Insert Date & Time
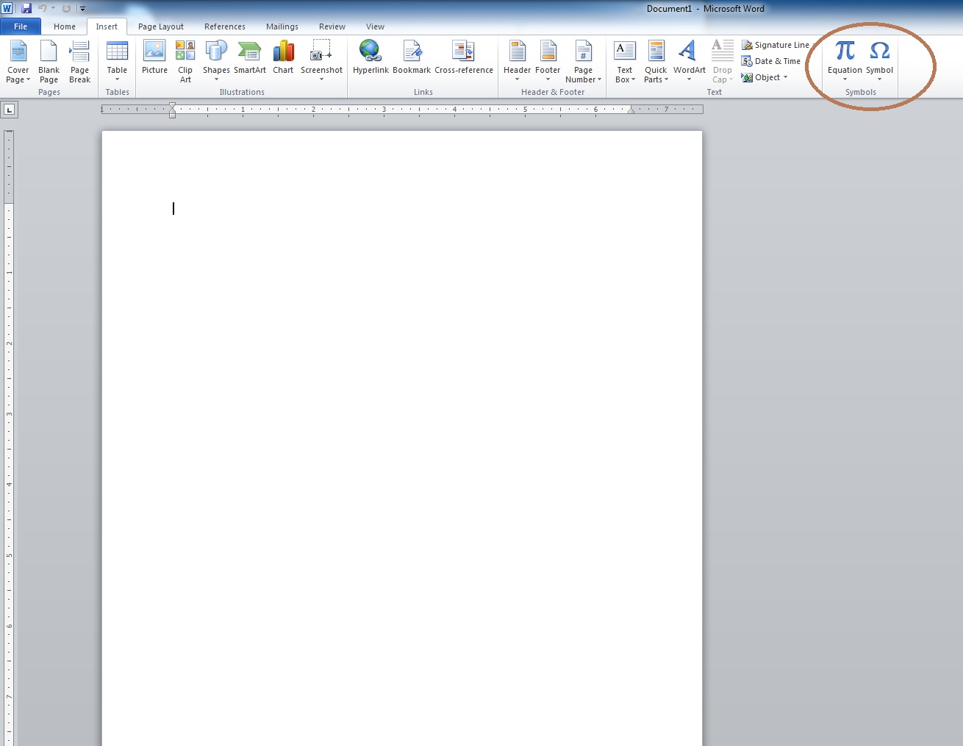The image size is (963, 746). pyautogui.click(x=771, y=61)
